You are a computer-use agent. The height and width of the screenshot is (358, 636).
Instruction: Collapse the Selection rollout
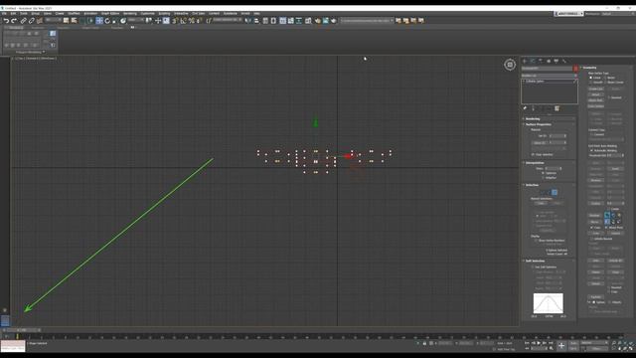point(549,185)
